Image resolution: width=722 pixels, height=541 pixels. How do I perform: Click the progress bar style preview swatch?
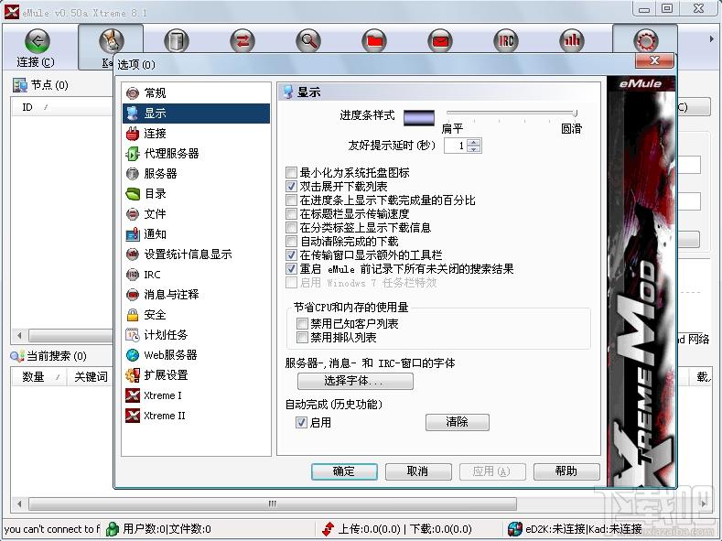(x=419, y=117)
